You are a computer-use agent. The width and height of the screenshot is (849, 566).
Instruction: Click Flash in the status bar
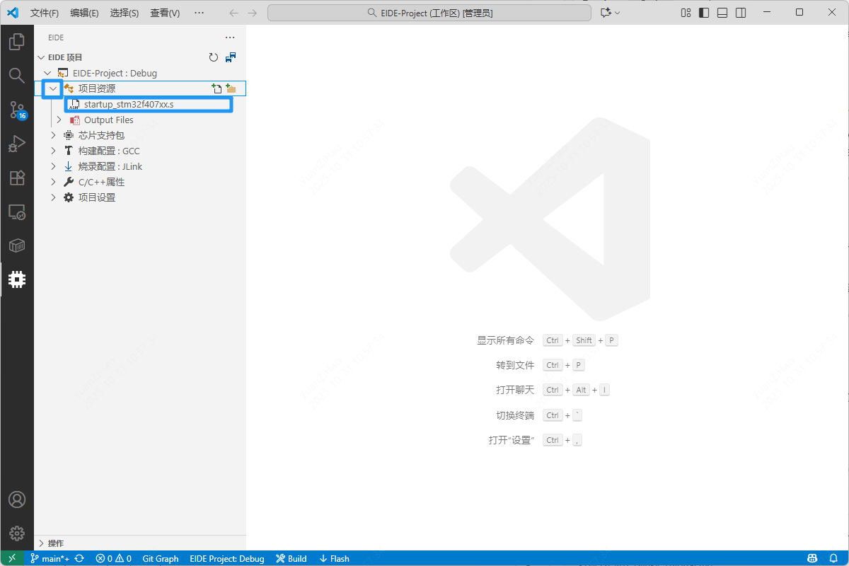click(334, 558)
